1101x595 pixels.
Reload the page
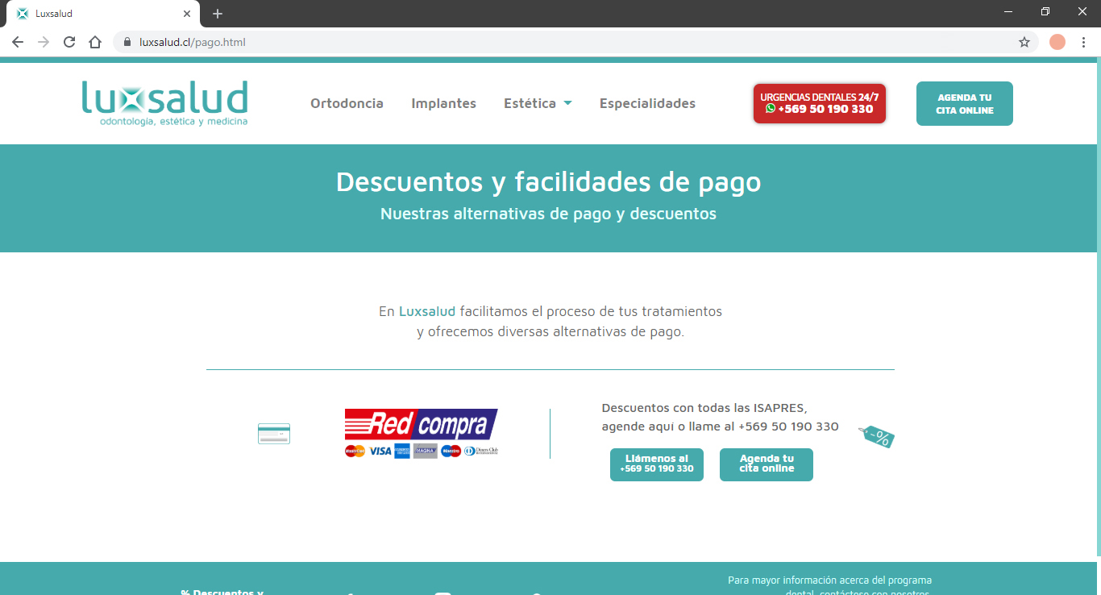(69, 42)
